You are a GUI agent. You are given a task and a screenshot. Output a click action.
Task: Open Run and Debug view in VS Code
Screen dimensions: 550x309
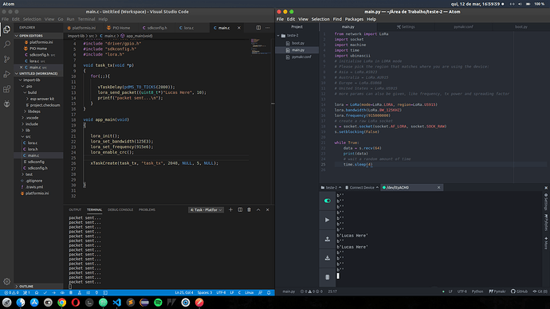pos(6,74)
